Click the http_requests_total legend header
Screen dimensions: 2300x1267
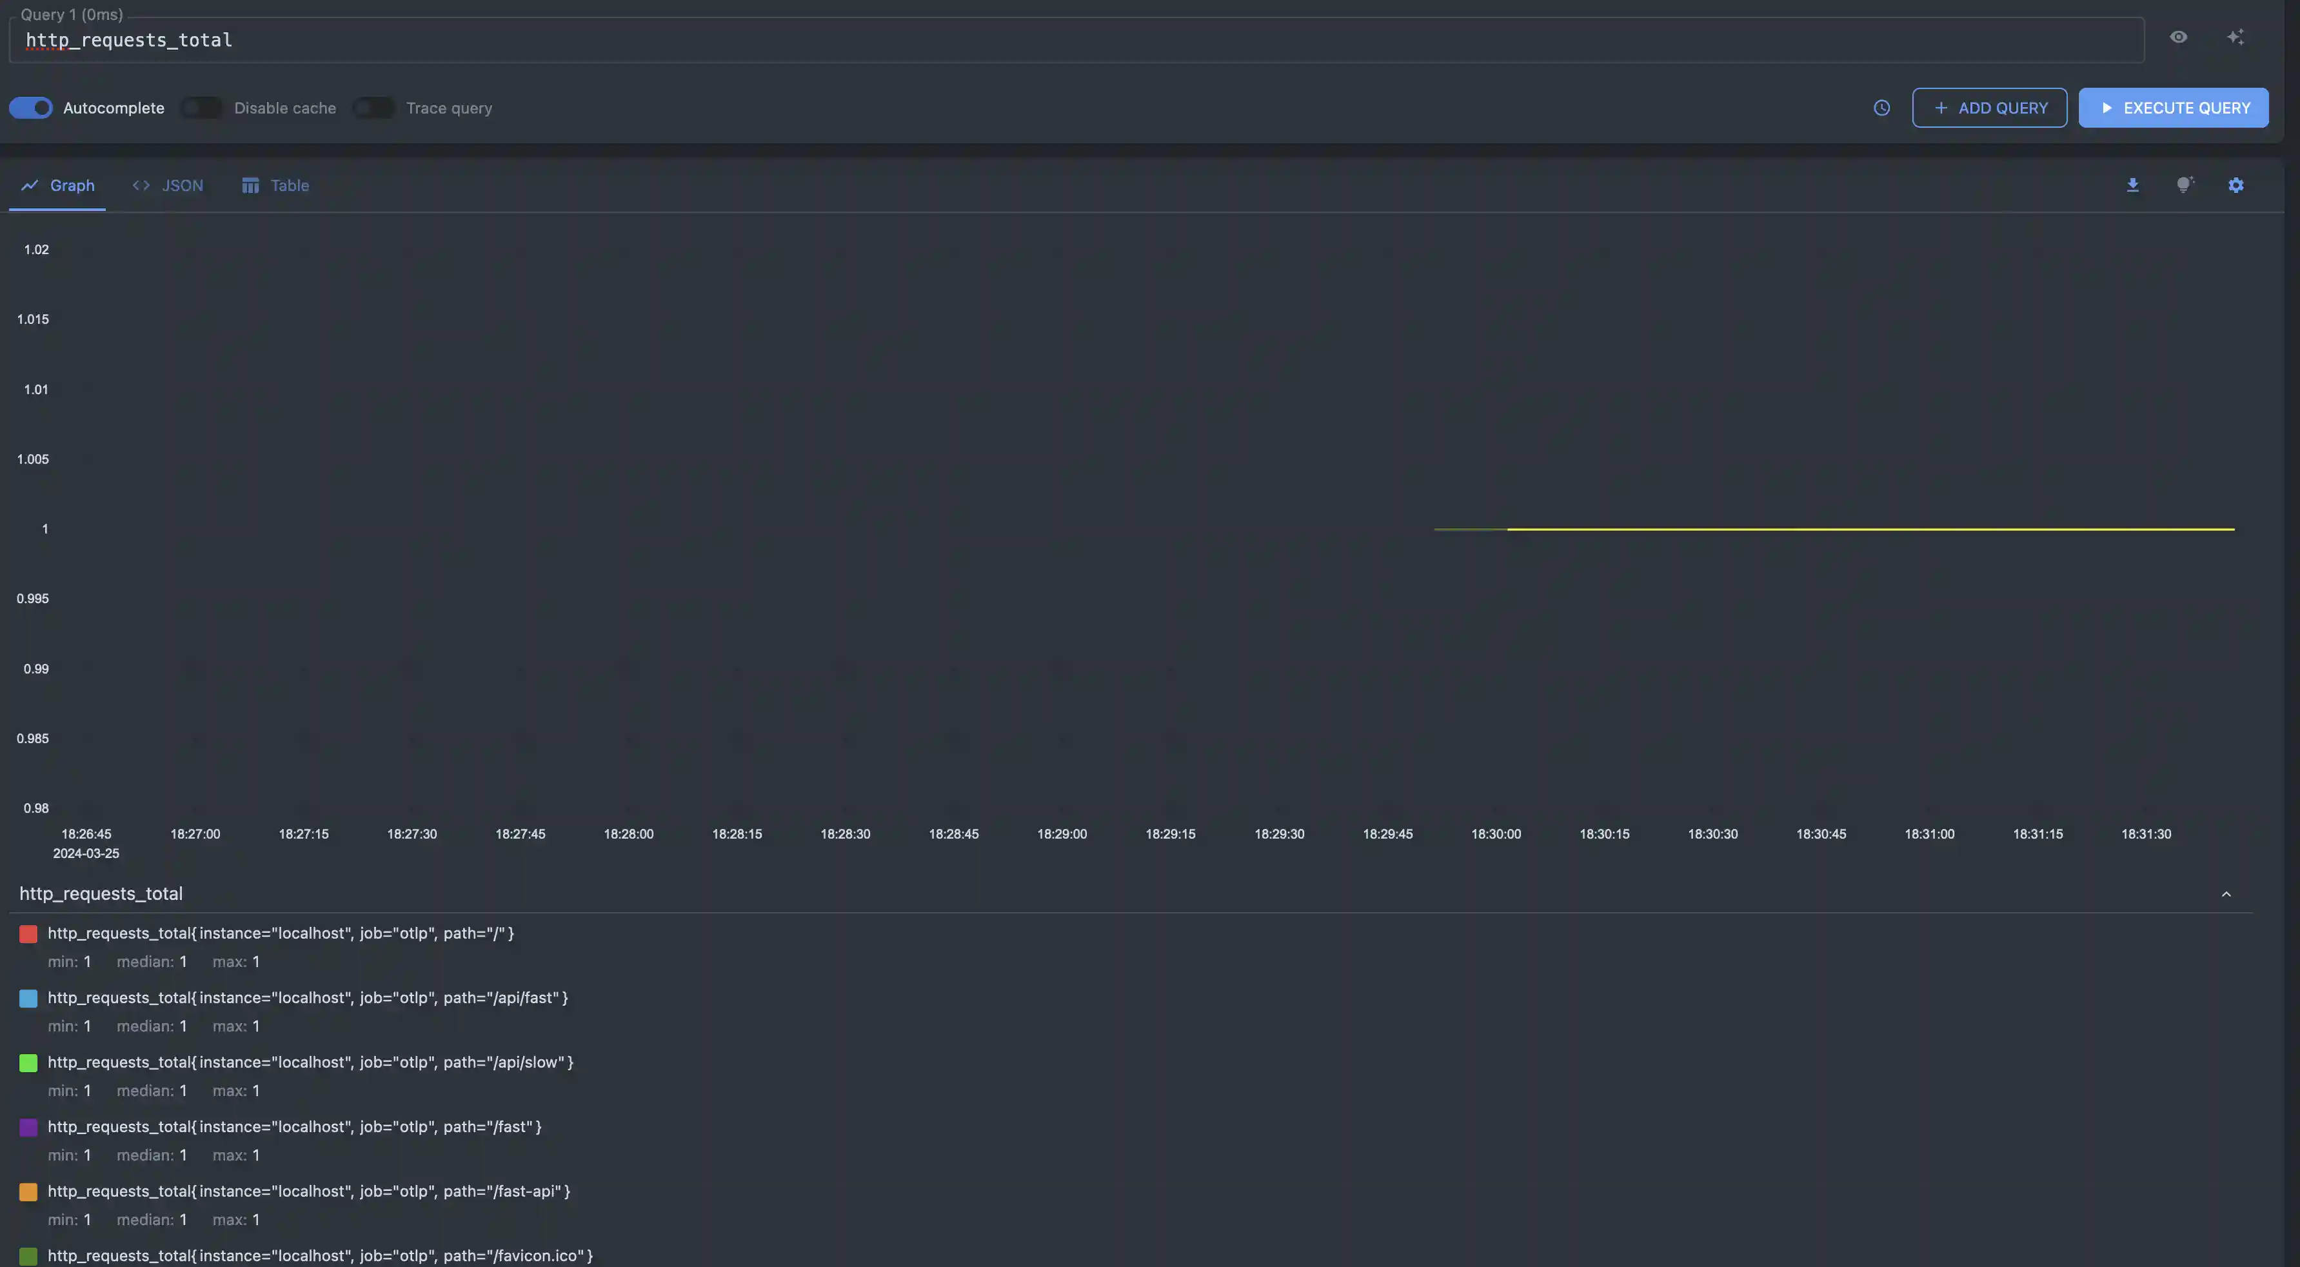(101, 893)
